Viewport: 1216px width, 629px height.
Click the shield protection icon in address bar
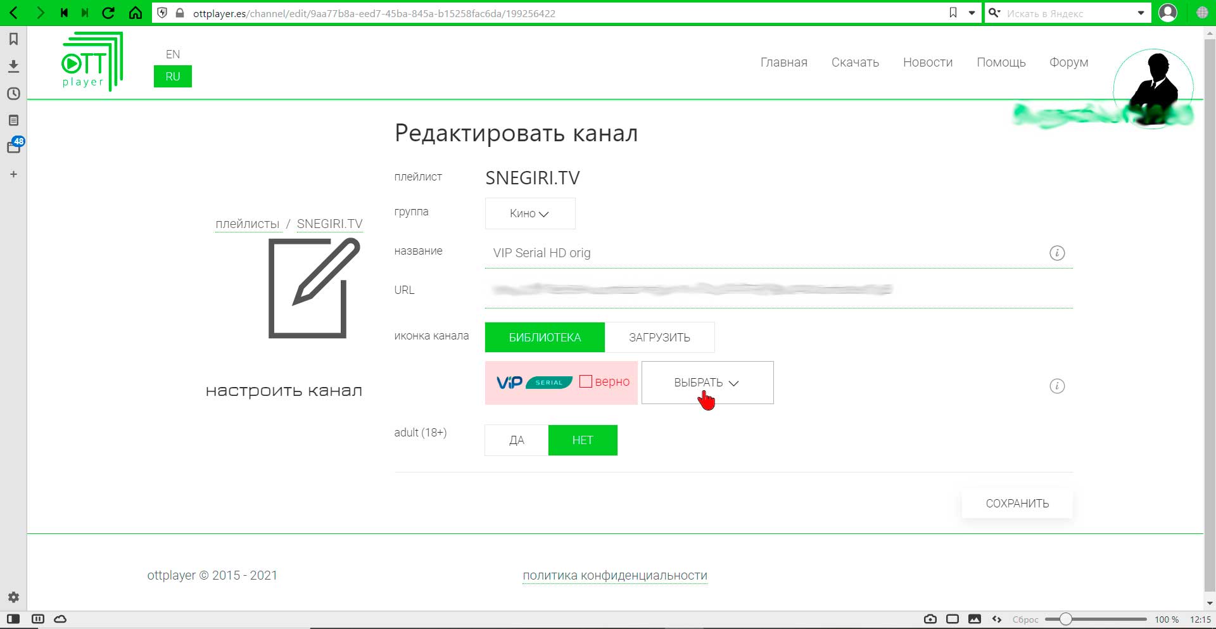[x=162, y=13]
